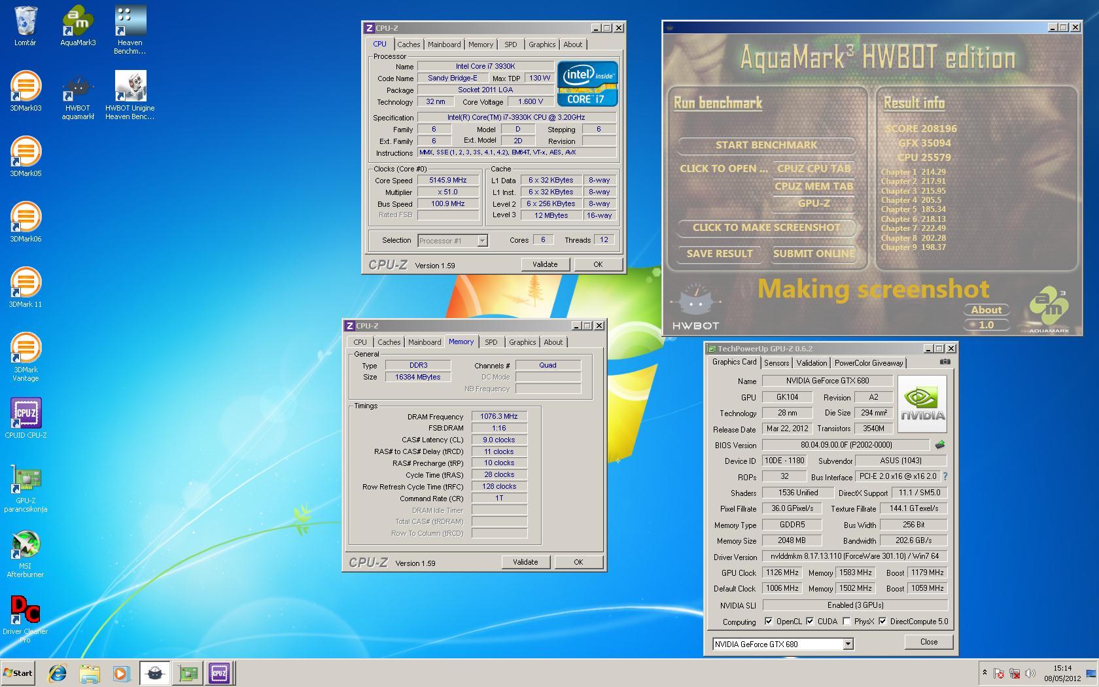
Task: Toggle the PhysX checkbox
Action: (846, 622)
